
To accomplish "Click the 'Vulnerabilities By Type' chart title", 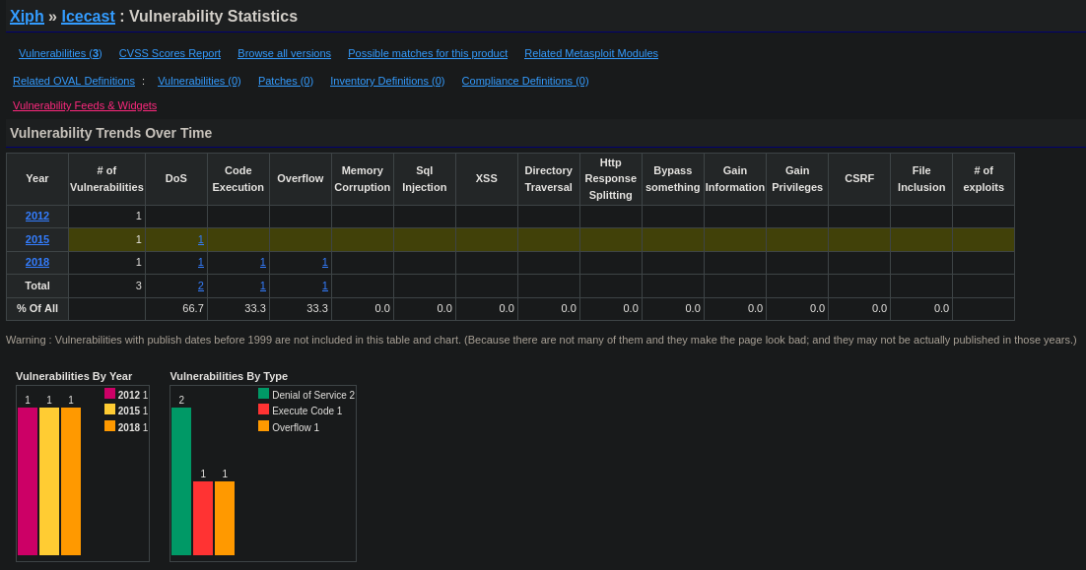I will [229, 376].
